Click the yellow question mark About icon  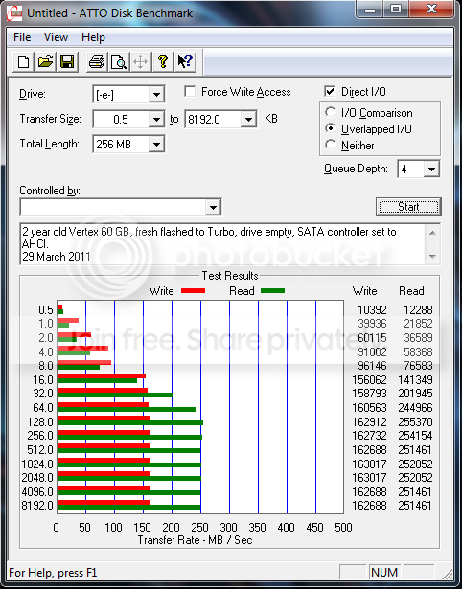[x=162, y=61]
